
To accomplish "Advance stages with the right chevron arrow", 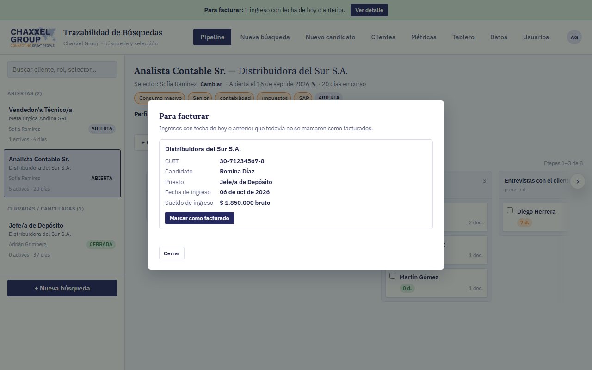I will (x=578, y=182).
